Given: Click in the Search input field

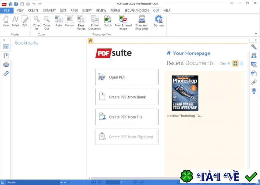Looking at the screenshot, I should (x=32, y=182).
